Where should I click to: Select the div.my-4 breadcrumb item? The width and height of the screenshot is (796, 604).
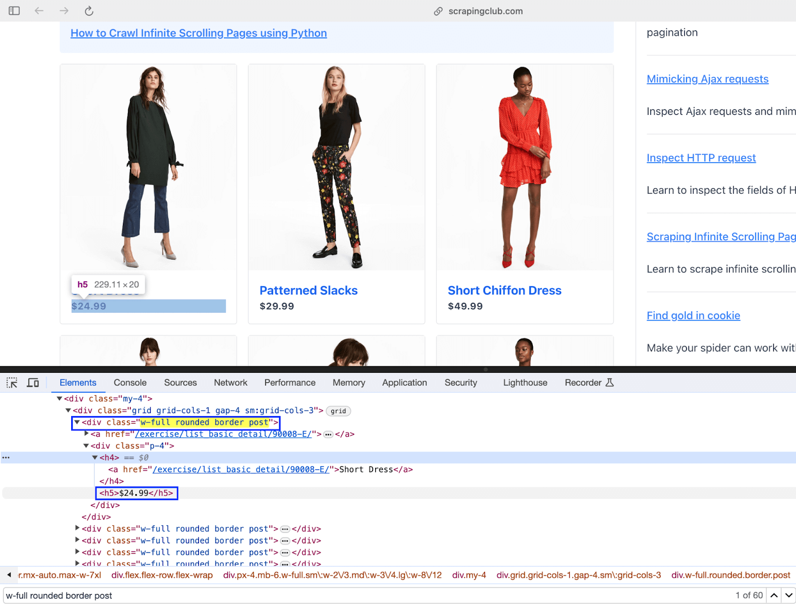(x=469, y=575)
